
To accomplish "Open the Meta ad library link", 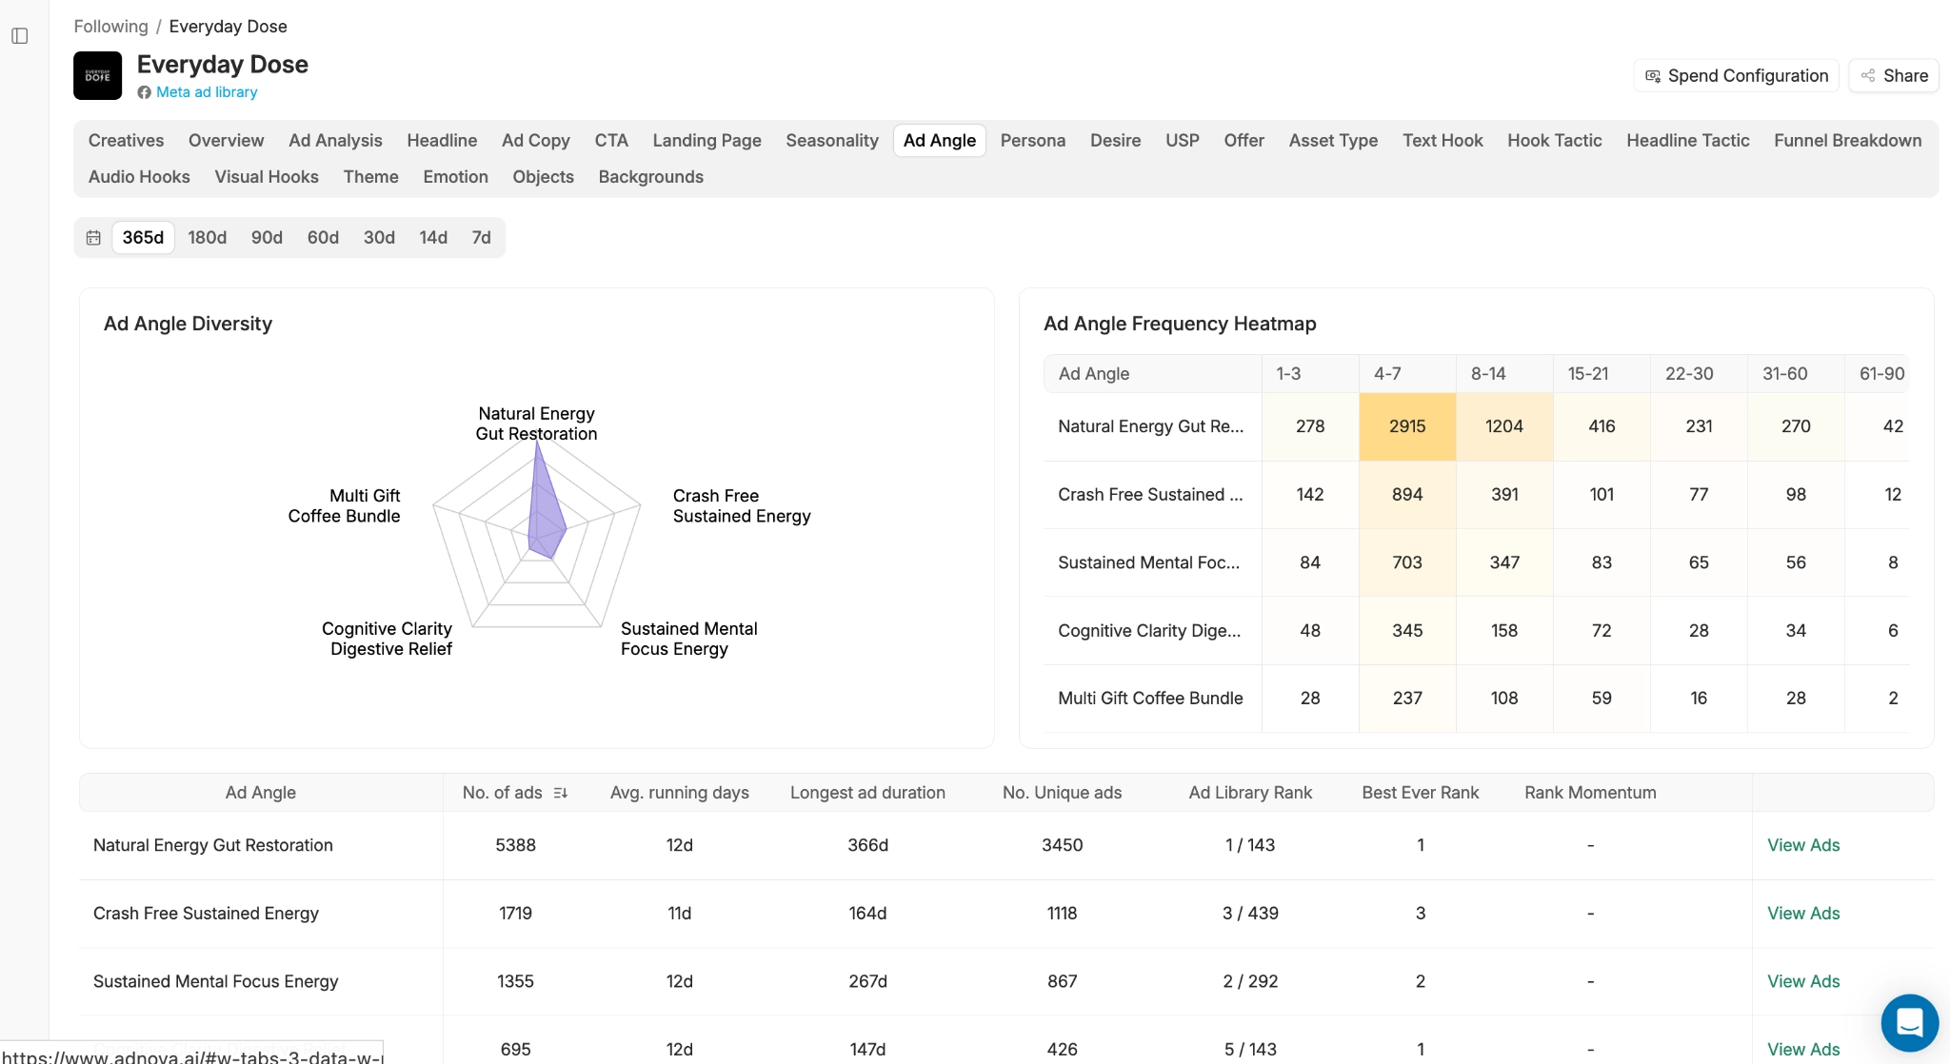I will click(207, 92).
